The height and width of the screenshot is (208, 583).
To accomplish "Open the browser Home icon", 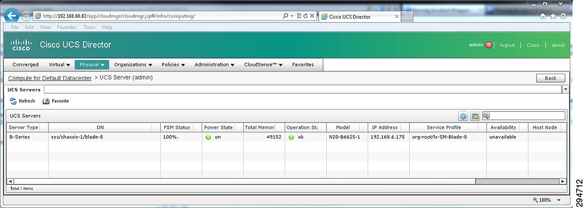I will (x=543, y=16).
